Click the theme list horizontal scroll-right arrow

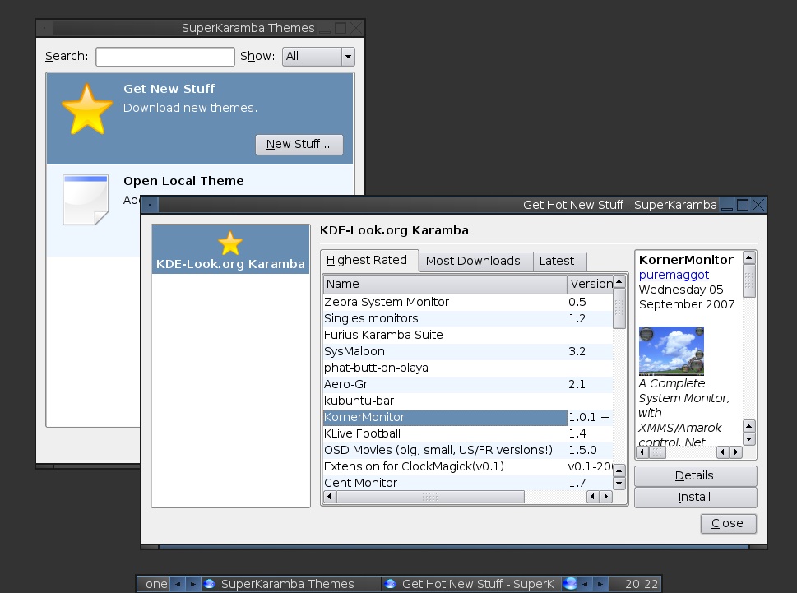(606, 497)
